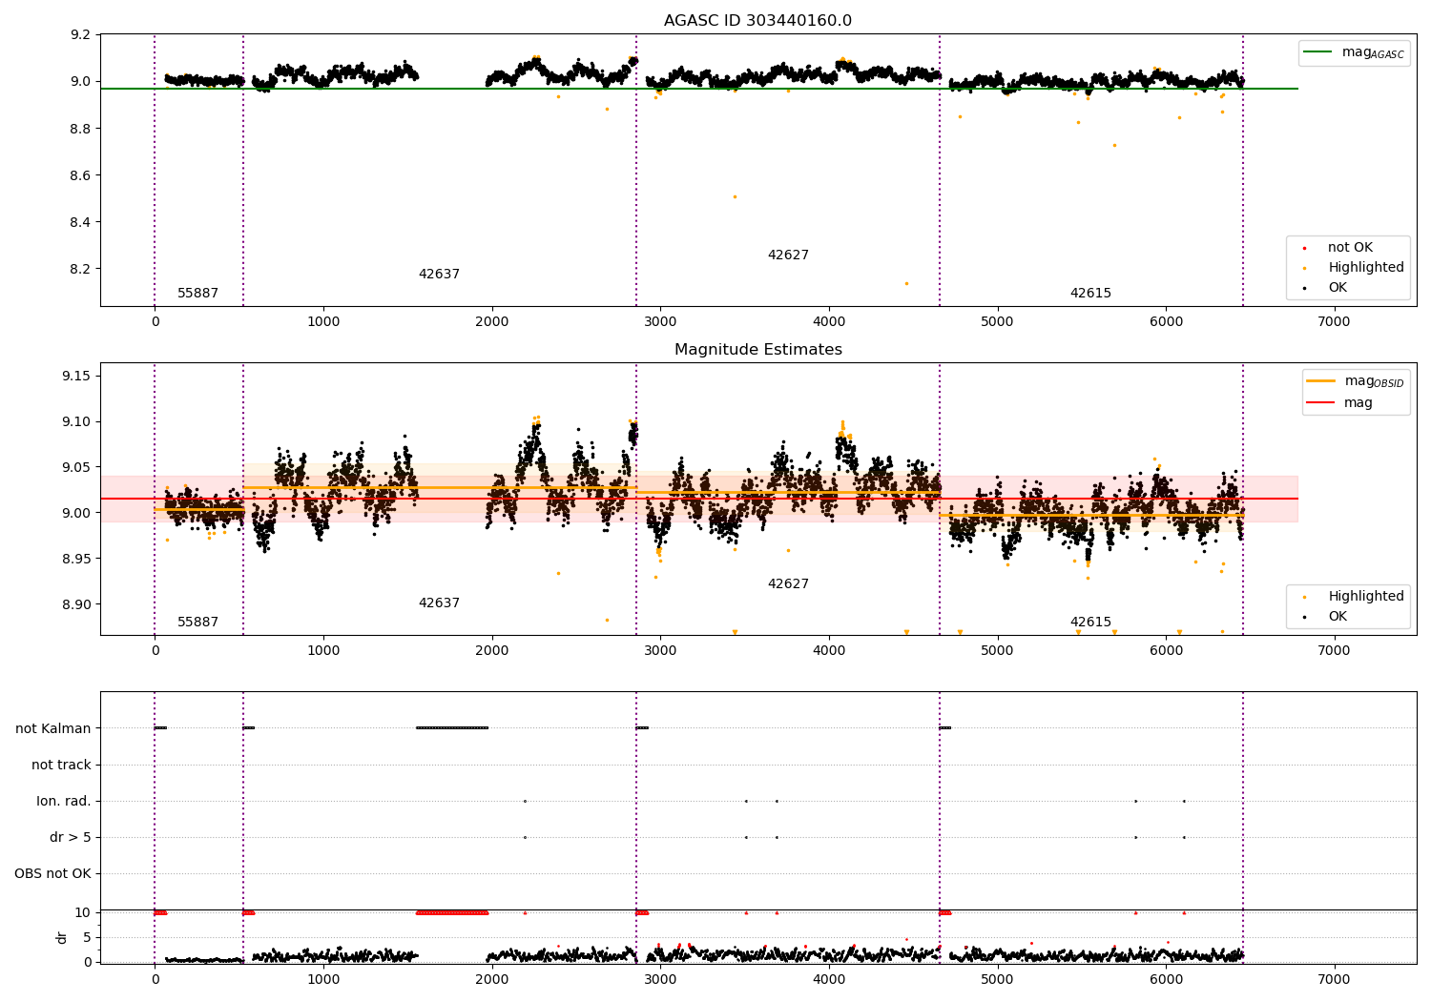Select mag OBSID legend entry in middle plot
The width and height of the screenshot is (1431, 1001).
click(1356, 381)
